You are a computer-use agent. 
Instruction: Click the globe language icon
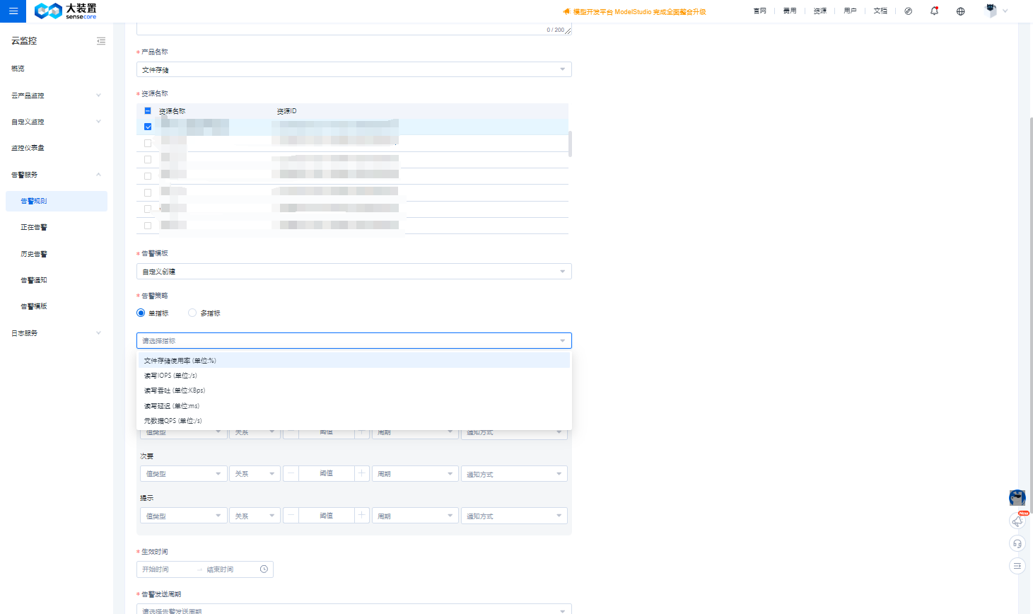pos(960,11)
